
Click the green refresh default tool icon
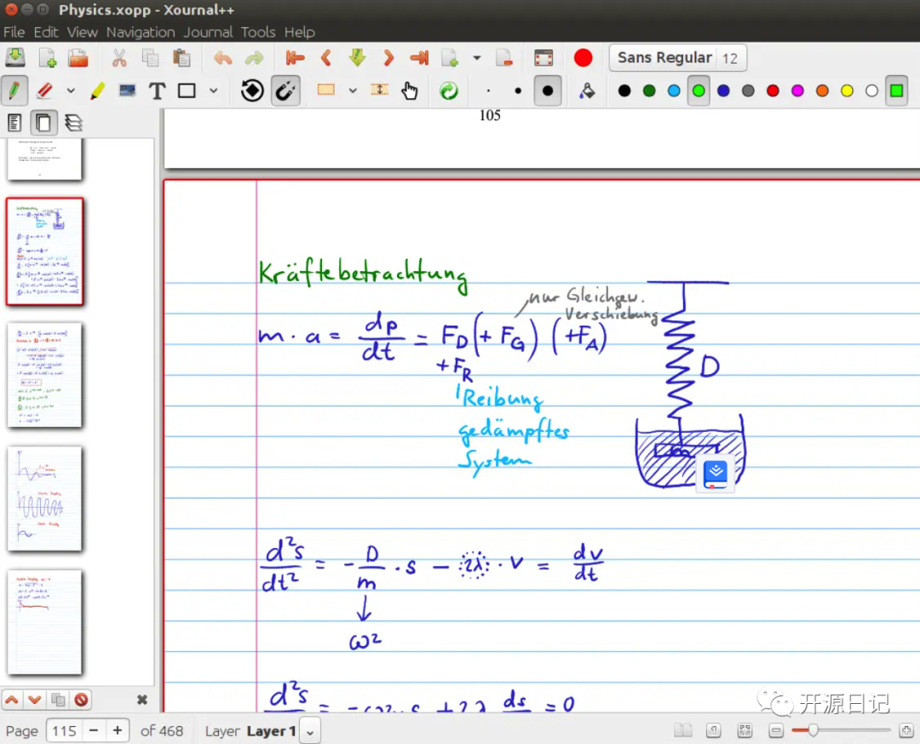[449, 91]
